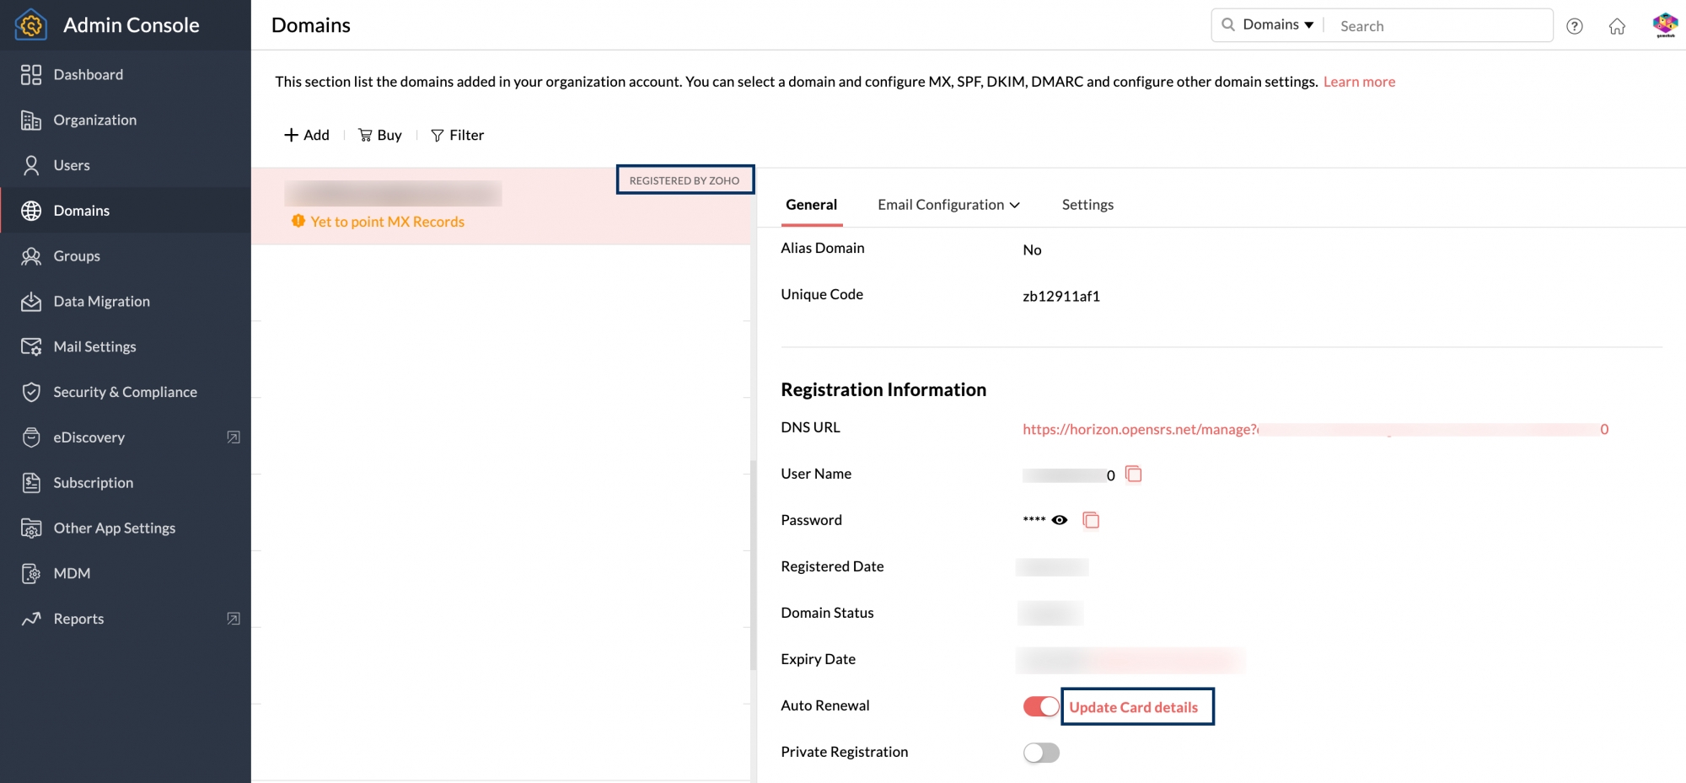1686x783 pixels.
Task: Open the user profile avatar
Action: (1665, 25)
